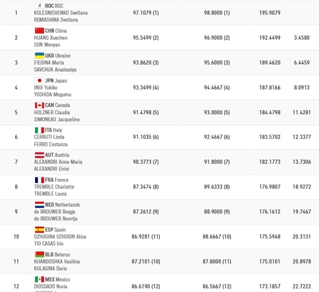319x292 pixels.
Task: Click the Austria flag icon
Action: pyautogui.click(x=39, y=155)
